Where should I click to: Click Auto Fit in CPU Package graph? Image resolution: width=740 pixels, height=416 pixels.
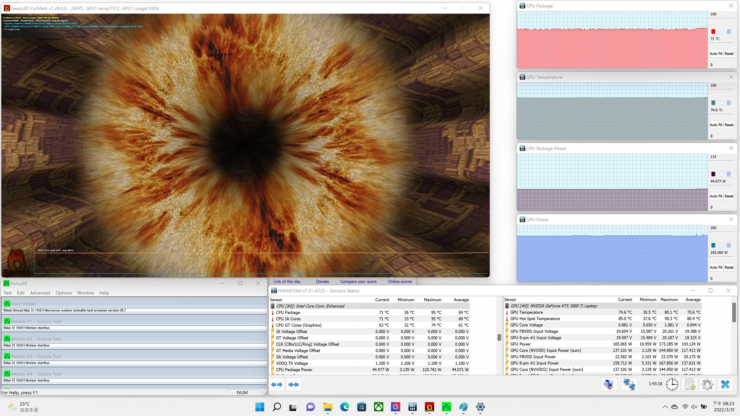click(x=716, y=54)
